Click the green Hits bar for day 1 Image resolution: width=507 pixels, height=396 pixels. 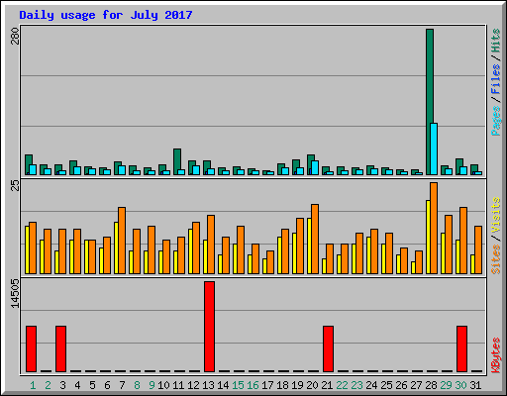29,164
